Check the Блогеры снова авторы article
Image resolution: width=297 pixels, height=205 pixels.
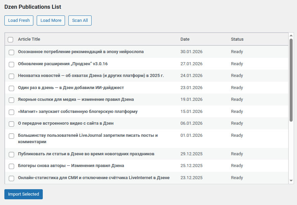tap(11, 166)
